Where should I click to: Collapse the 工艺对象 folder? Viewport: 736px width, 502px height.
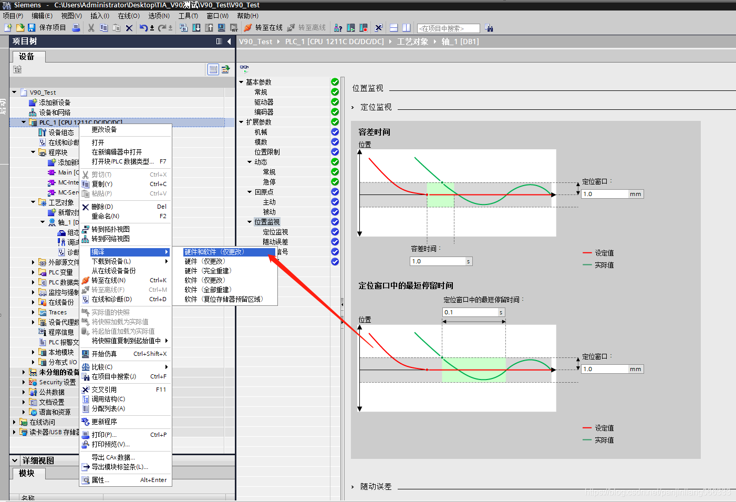tap(33, 202)
